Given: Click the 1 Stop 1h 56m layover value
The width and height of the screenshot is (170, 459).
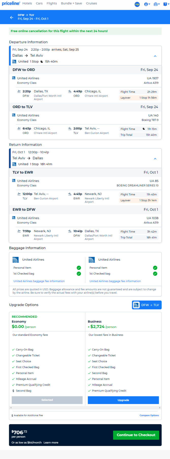Looking at the screenshot, I should click(x=148, y=98).
